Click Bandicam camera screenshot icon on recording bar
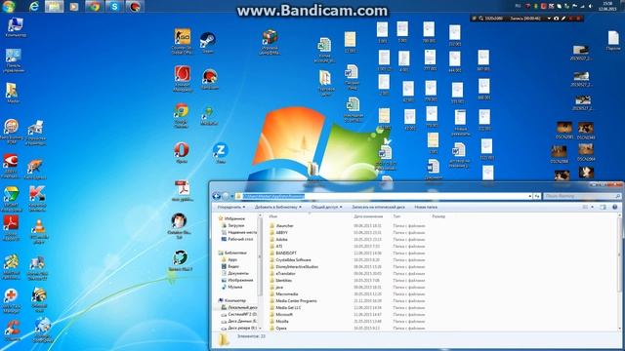Screen dimensions: 625x351 pos(556,19)
